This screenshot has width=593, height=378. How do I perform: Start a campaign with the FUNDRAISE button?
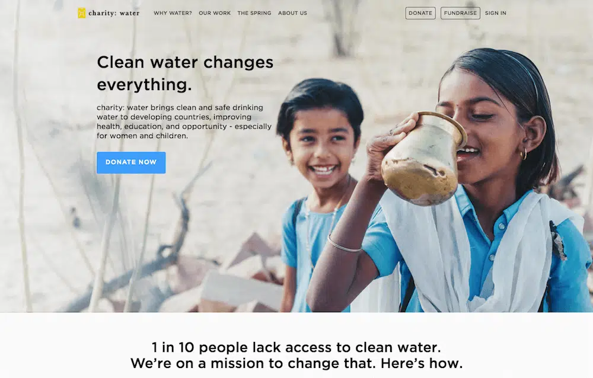[x=460, y=13]
